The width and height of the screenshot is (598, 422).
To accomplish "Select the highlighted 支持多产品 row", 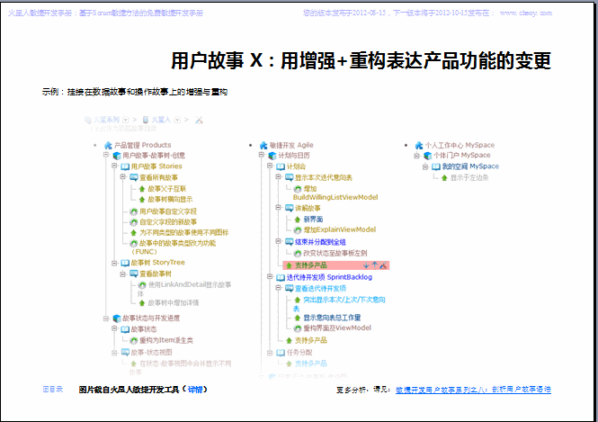I will tap(336, 265).
